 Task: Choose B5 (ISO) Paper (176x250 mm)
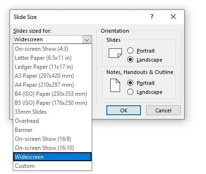[x=52, y=103]
